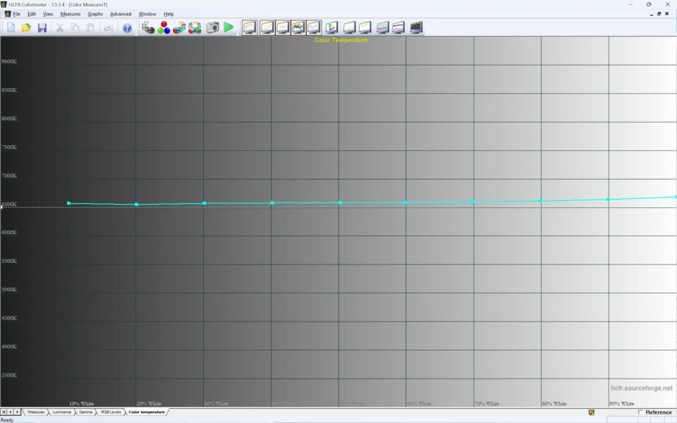677x423 pixels.
Task: Click the 90% White data point on graph
Action: [608, 200]
